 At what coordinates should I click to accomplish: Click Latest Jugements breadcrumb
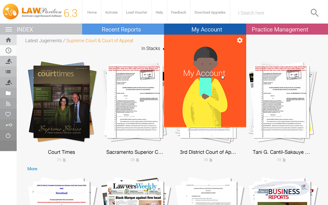pos(43,41)
